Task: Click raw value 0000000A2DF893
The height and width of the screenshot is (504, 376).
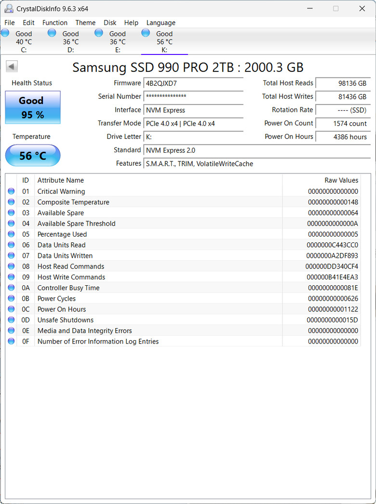Action: click(x=332, y=256)
